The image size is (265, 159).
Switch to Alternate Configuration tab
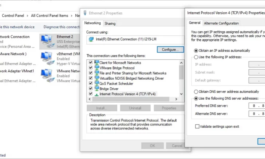(221, 23)
